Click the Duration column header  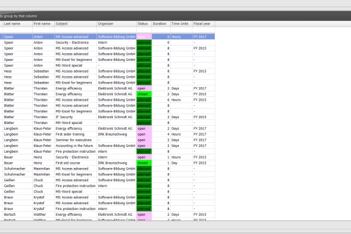(160, 24)
